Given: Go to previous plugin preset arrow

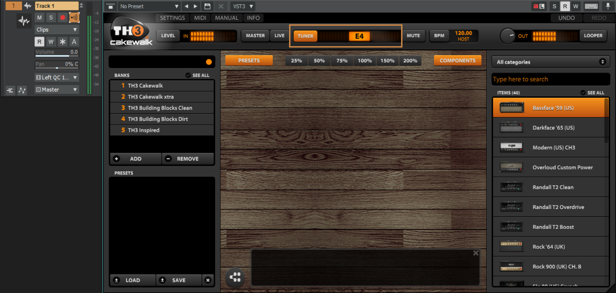Looking at the screenshot, I should [186, 6].
